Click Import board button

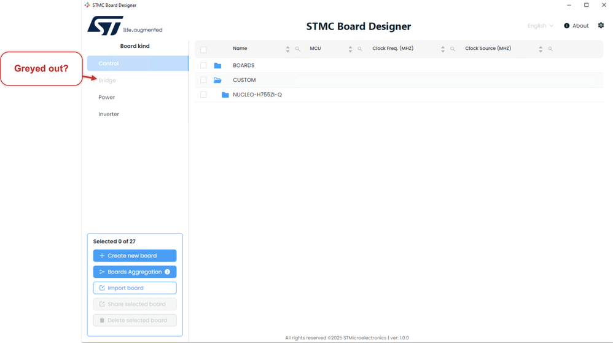[x=135, y=288]
